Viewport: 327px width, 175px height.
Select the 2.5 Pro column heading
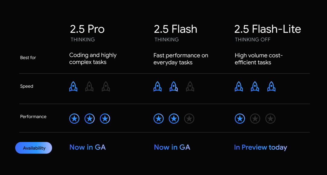pos(87,29)
